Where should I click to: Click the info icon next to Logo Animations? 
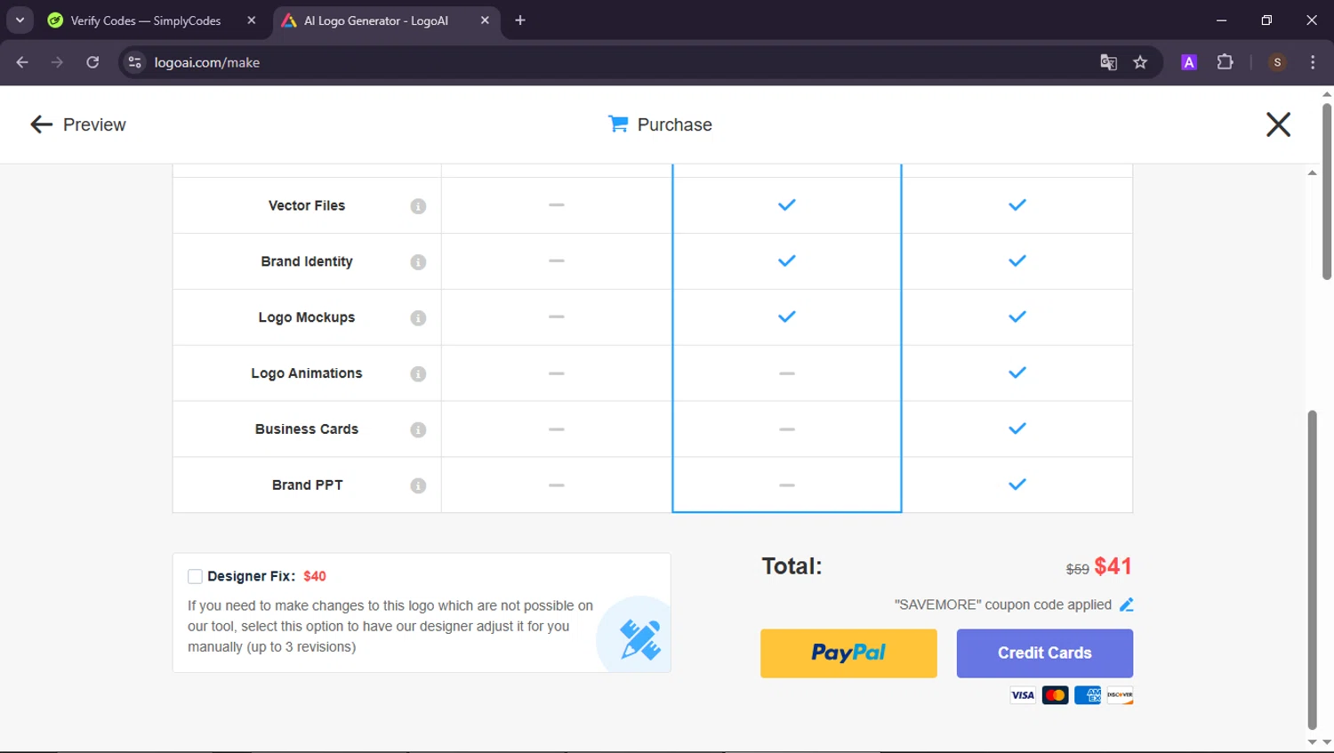click(x=418, y=374)
